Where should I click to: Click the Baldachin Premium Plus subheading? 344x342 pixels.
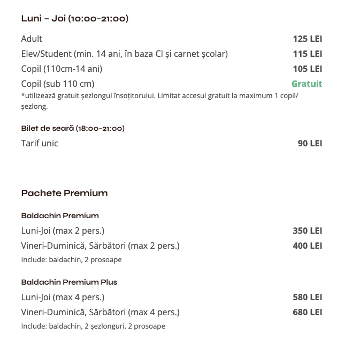tap(69, 282)
